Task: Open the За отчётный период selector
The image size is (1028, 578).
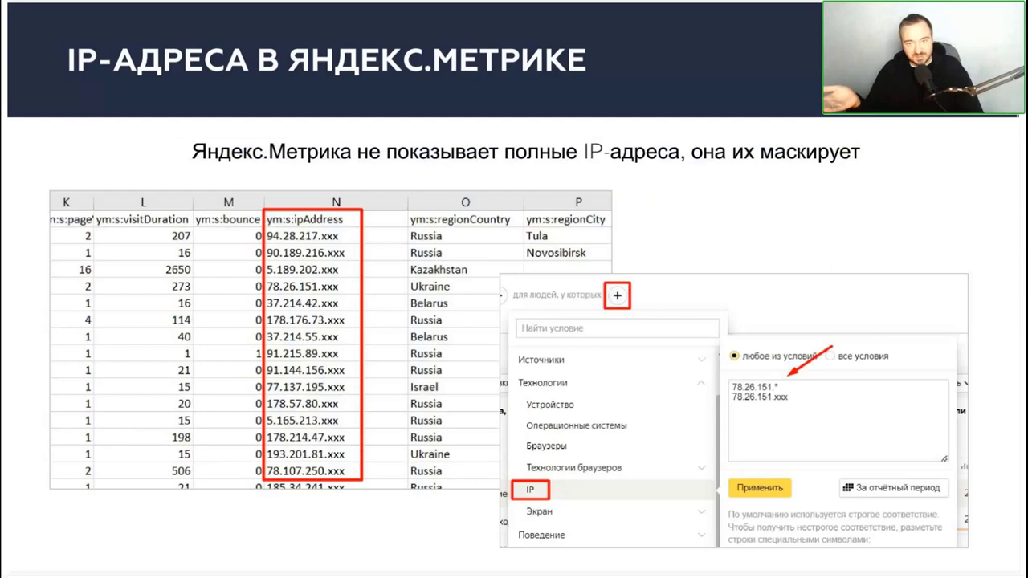Action: pos(894,487)
